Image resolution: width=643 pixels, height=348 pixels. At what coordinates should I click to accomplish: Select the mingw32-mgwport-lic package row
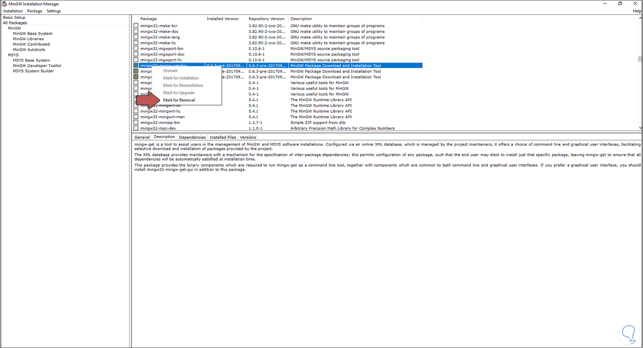pyautogui.click(x=277, y=60)
